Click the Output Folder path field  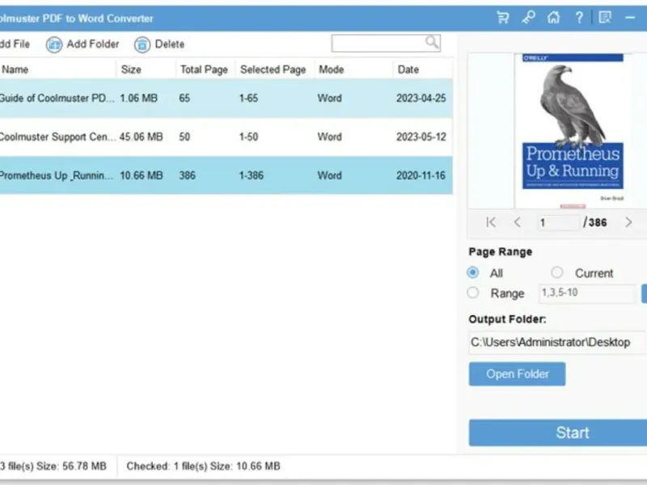pos(557,342)
